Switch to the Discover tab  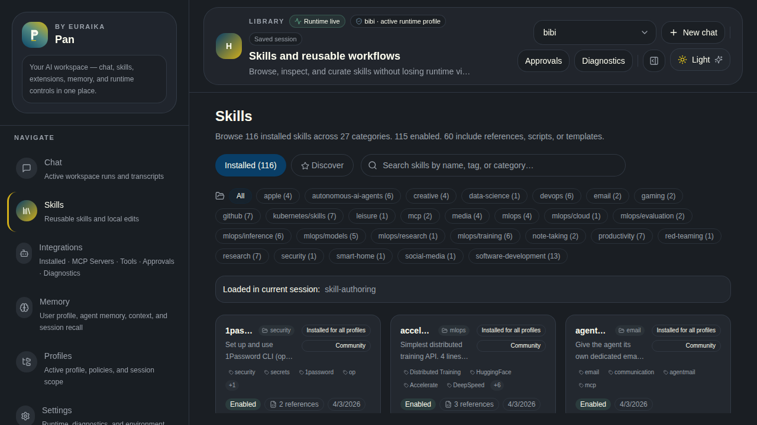click(322, 165)
